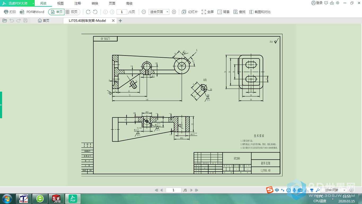Open the 背景 background option
The width and height of the screenshot is (362, 204).
coord(223,12)
